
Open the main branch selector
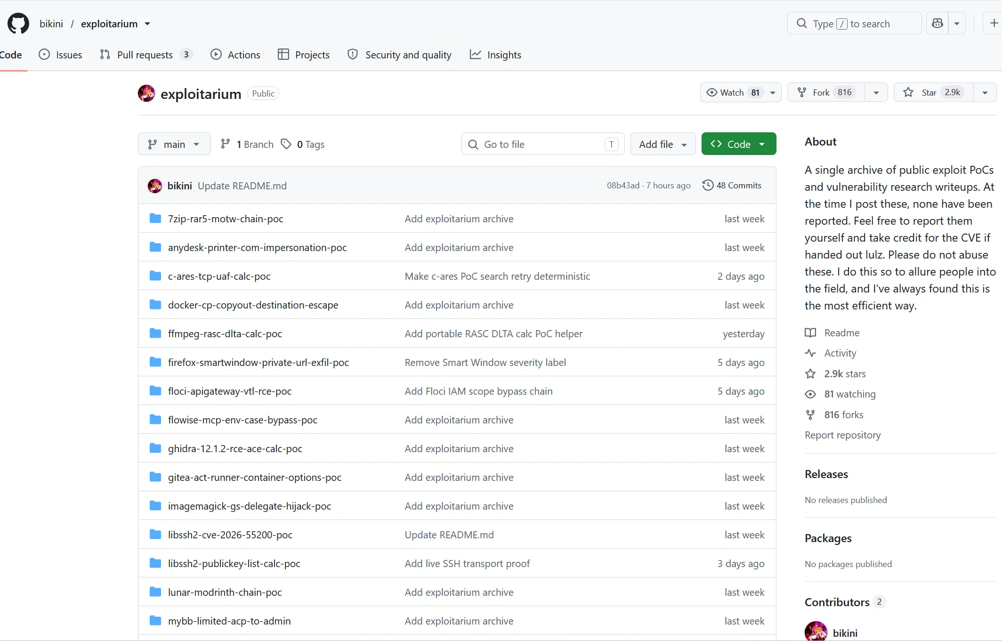pyautogui.click(x=174, y=144)
